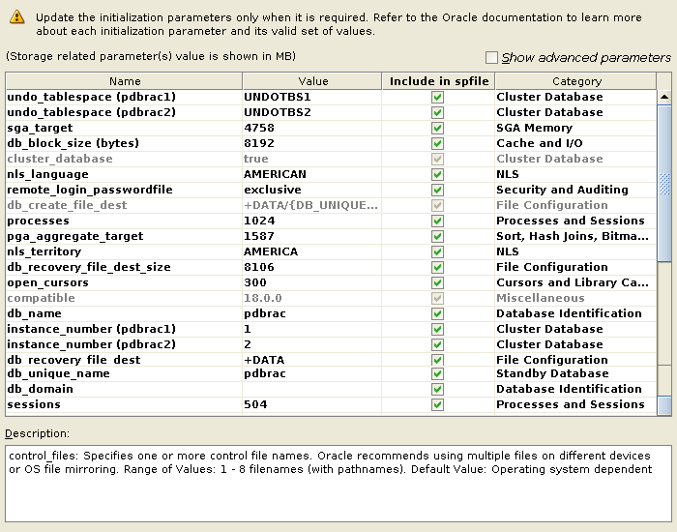Toggle spfile checkbox for nls_language
The width and height of the screenshot is (677, 532).
(x=437, y=174)
